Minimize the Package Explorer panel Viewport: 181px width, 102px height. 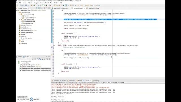[x=47, y=8]
